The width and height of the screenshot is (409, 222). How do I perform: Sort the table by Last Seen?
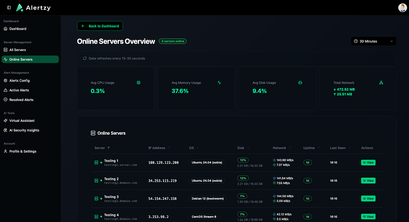point(340,148)
